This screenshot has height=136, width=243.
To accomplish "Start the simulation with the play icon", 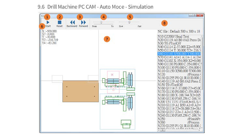I will click(x=48, y=22).
